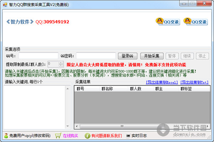Click the results table right scroll arrow
The height and width of the screenshot is (142, 214).
coord(208,126)
